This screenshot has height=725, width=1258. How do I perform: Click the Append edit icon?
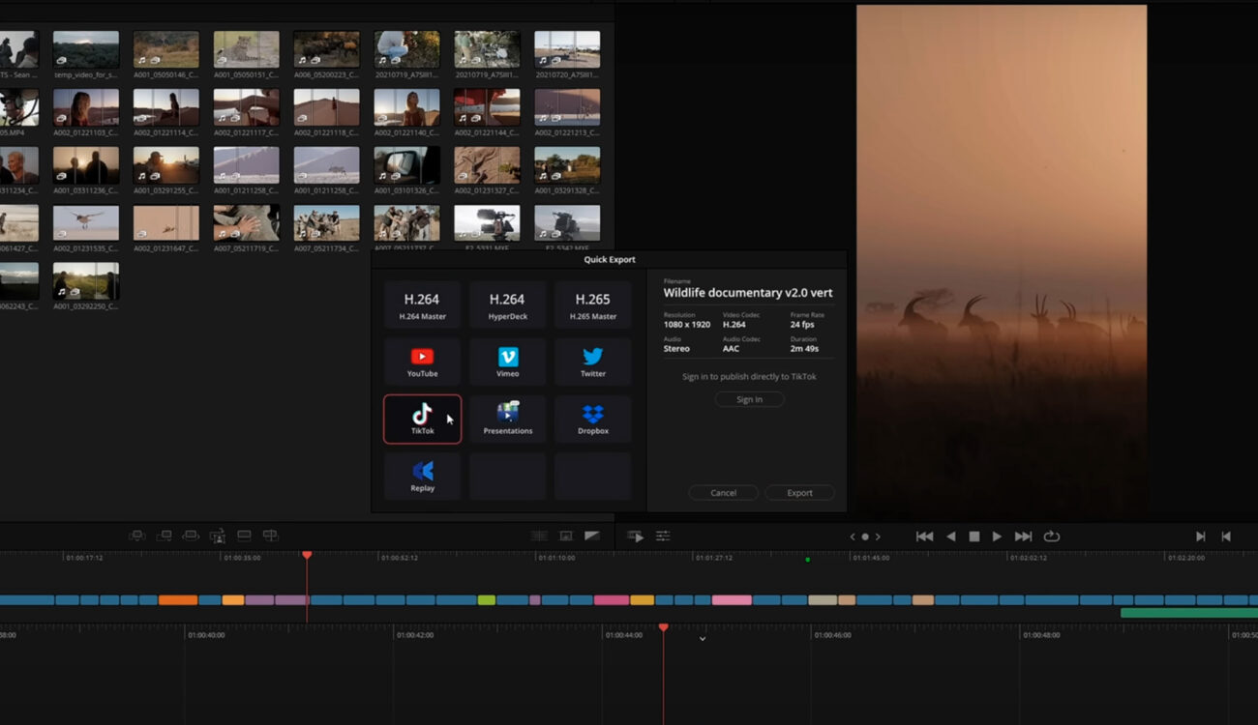pyautogui.click(x=165, y=536)
